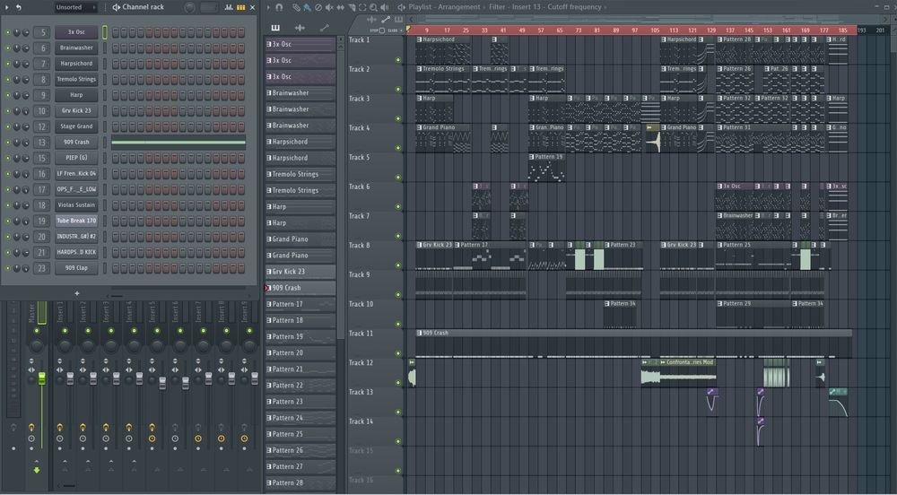Click Channel rack swing knob
The height and width of the screenshot is (495, 897).
(189, 8)
